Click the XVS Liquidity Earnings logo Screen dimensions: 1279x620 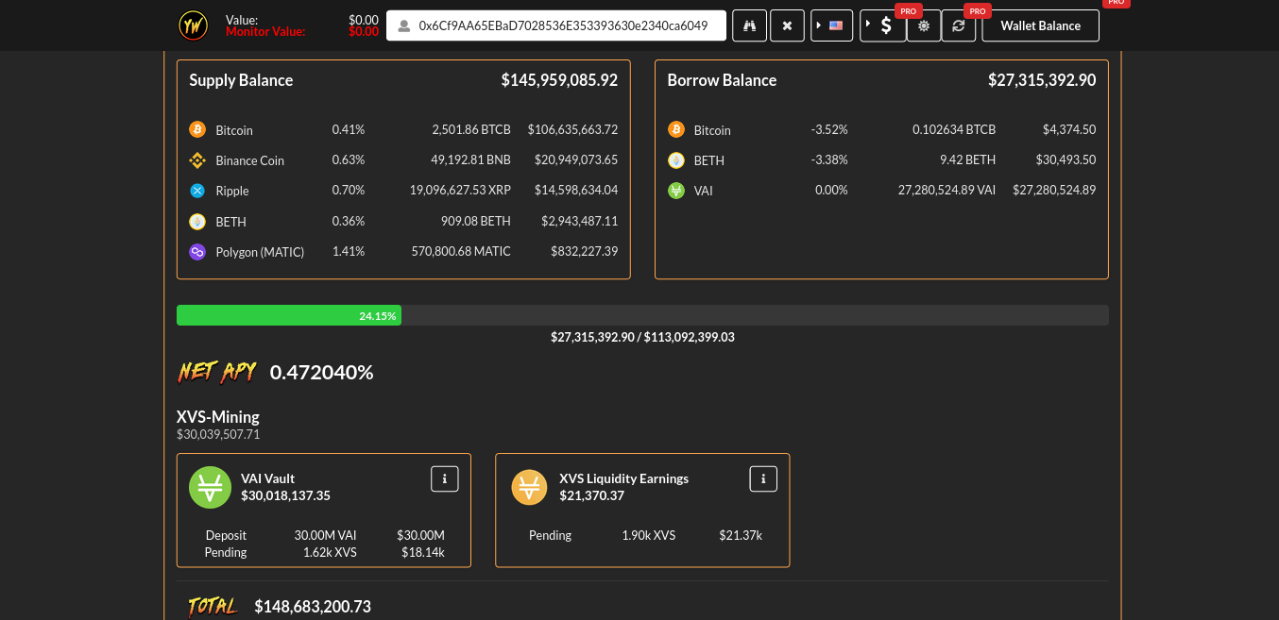click(x=529, y=487)
